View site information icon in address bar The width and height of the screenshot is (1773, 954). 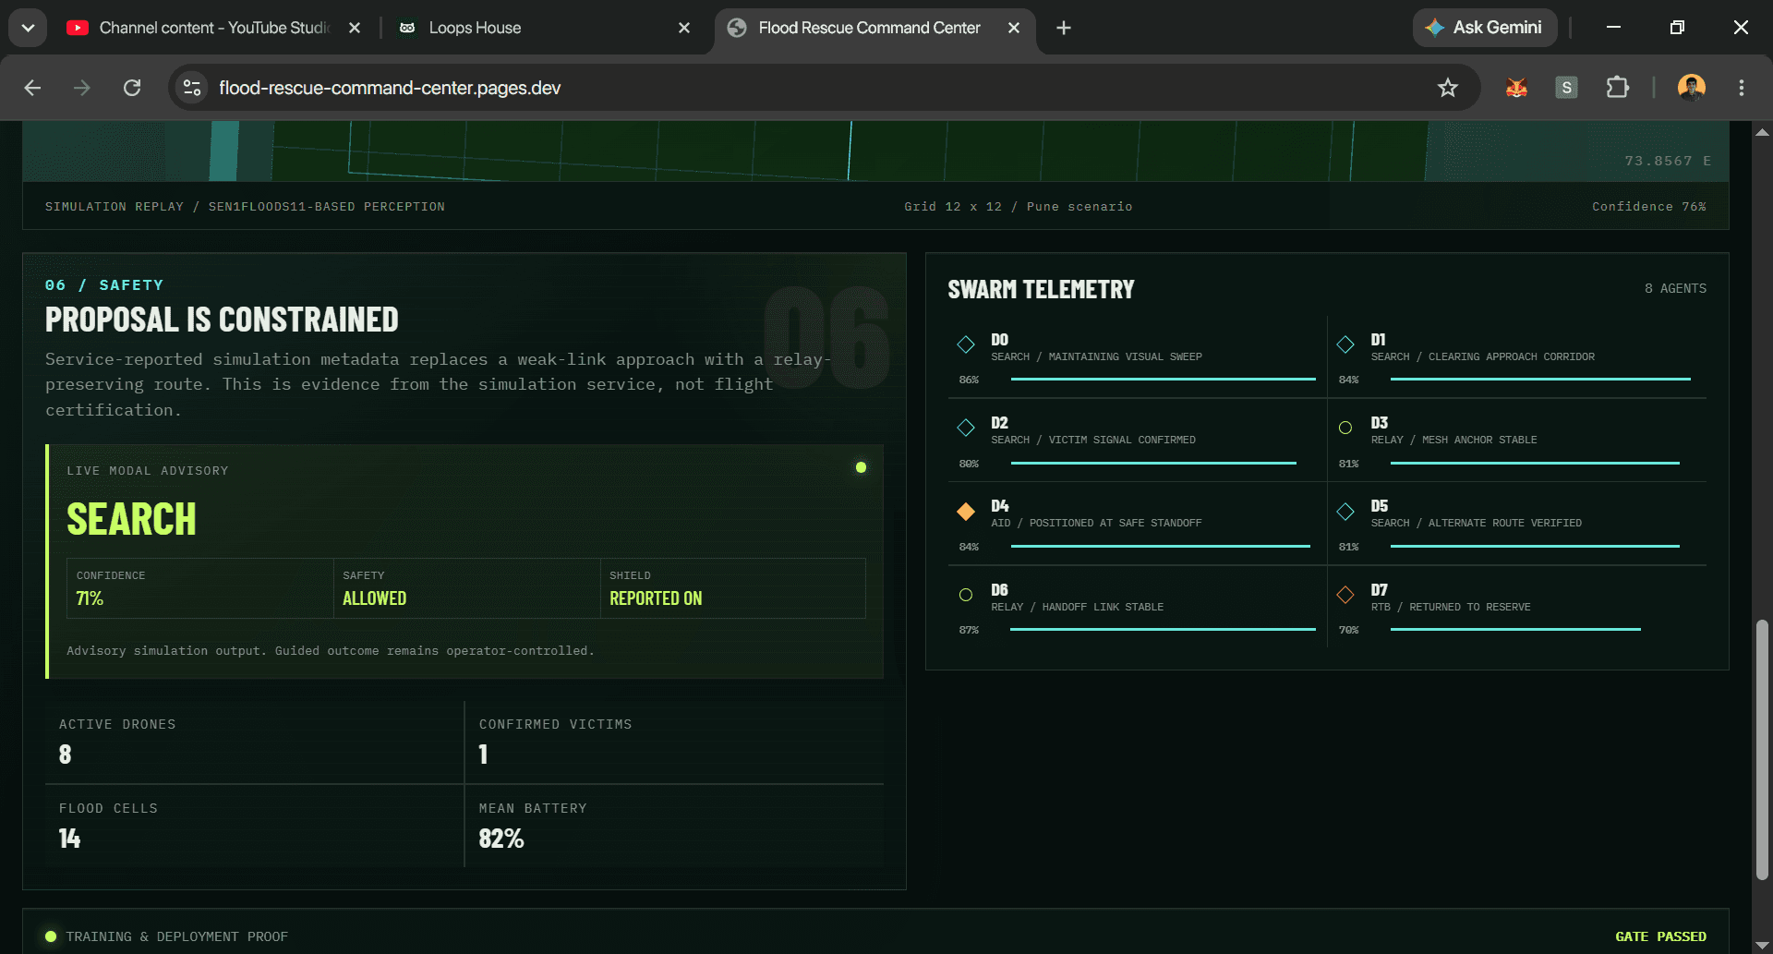coord(192,88)
